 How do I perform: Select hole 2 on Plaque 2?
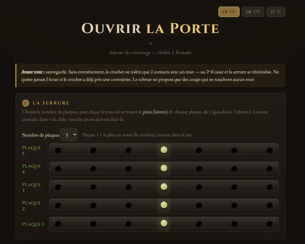[x=93, y=206]
